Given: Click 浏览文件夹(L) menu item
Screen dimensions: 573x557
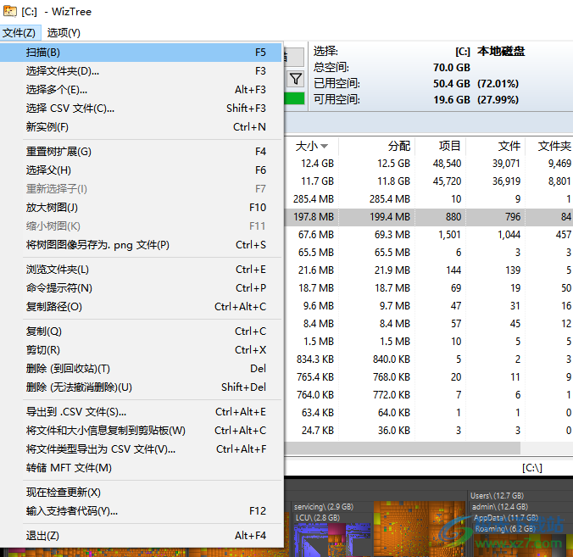Looking at the screenshot, I should (x=141, y=270).
